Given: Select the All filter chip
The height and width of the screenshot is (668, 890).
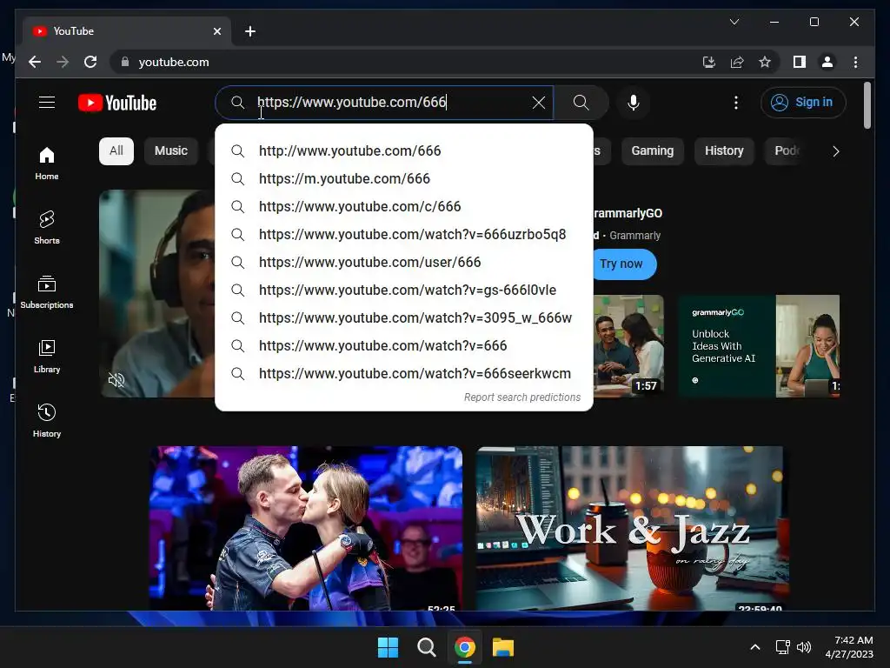Looking at the screenshot, I should pyautogui.click(x=116, y=151).
